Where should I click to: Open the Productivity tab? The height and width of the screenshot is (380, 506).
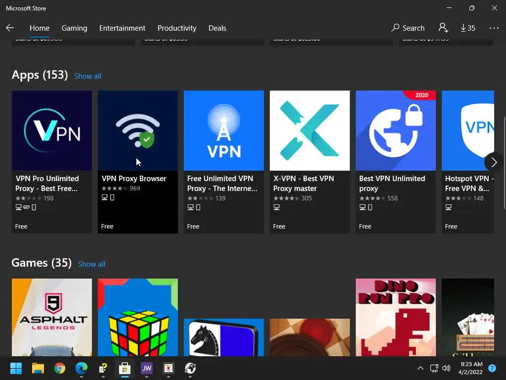tap(177, 28)
